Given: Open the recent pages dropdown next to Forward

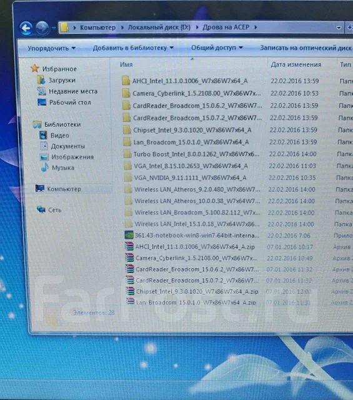Looking at the screenshot, I should pos(54,27).
